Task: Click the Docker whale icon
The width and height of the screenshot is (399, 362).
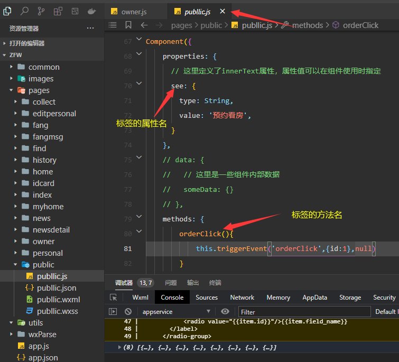Action: [x=91, y=11]
